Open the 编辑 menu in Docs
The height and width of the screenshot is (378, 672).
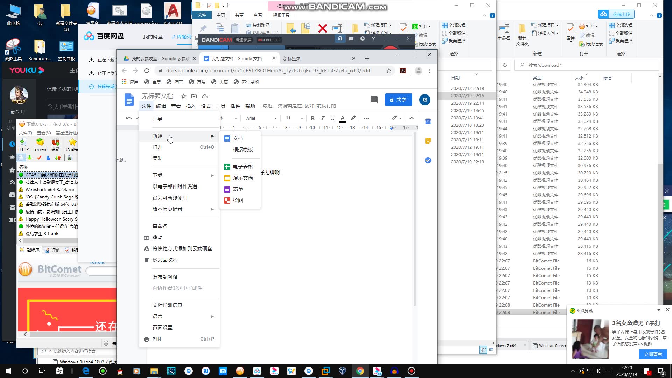pos(161,106)
